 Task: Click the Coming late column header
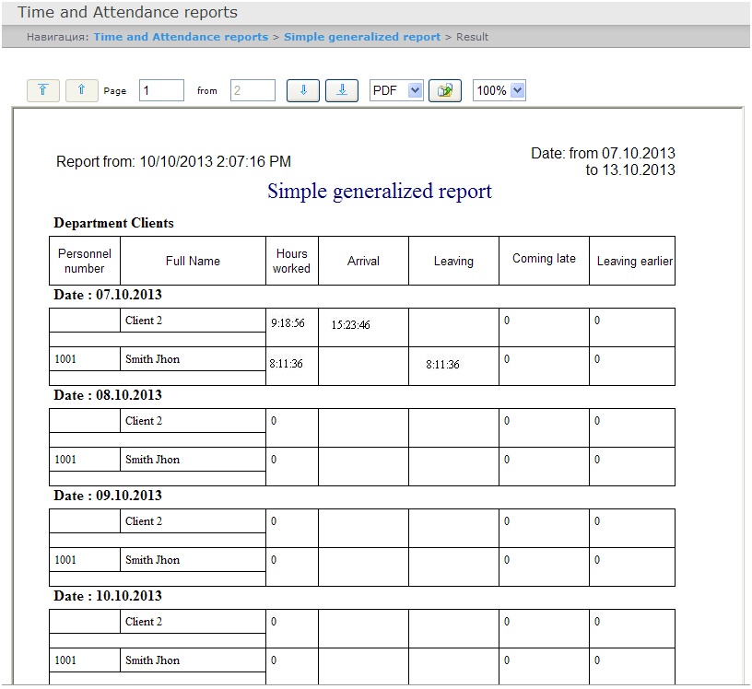coord(544,259)
